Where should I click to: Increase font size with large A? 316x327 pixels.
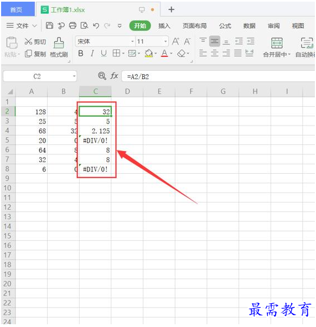(175, 41)
